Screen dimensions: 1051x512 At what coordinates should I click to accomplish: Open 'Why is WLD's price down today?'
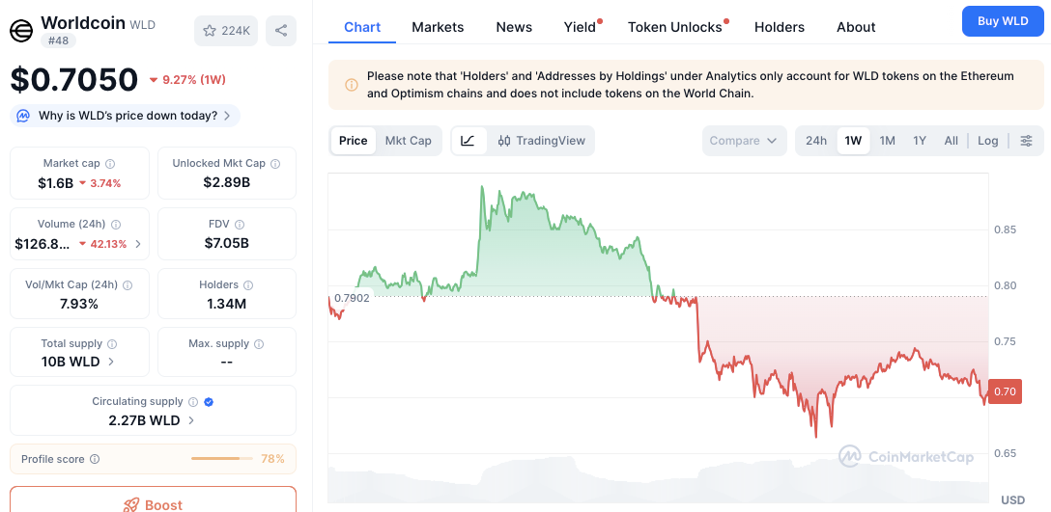coord(126,116)
